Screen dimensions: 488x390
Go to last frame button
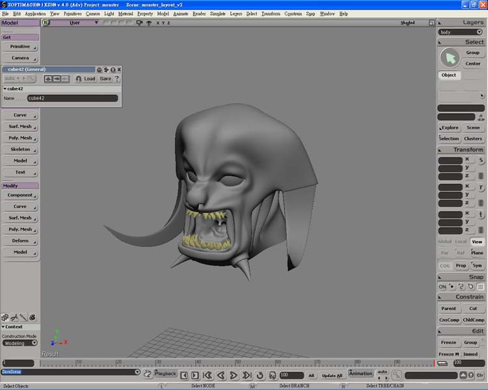coord(247,376)
